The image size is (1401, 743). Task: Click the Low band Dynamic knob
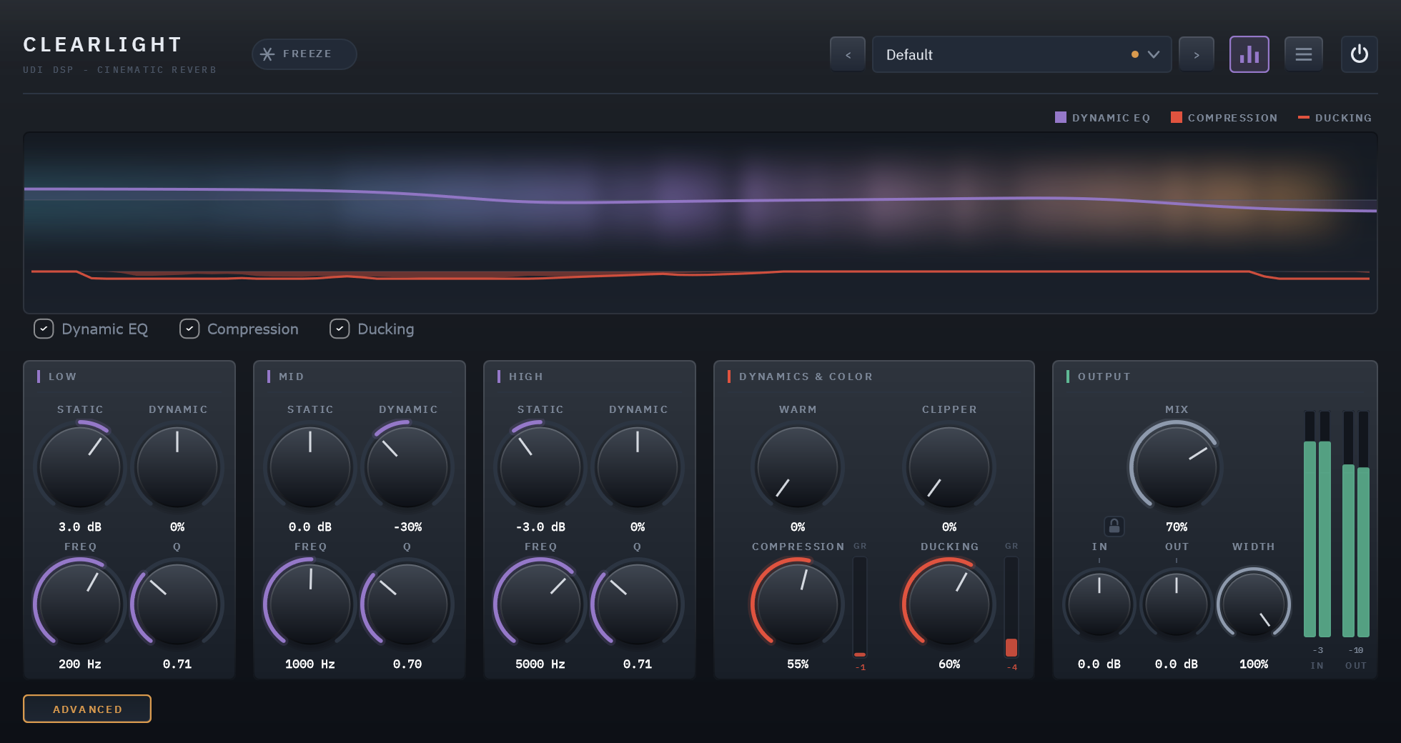177,467
